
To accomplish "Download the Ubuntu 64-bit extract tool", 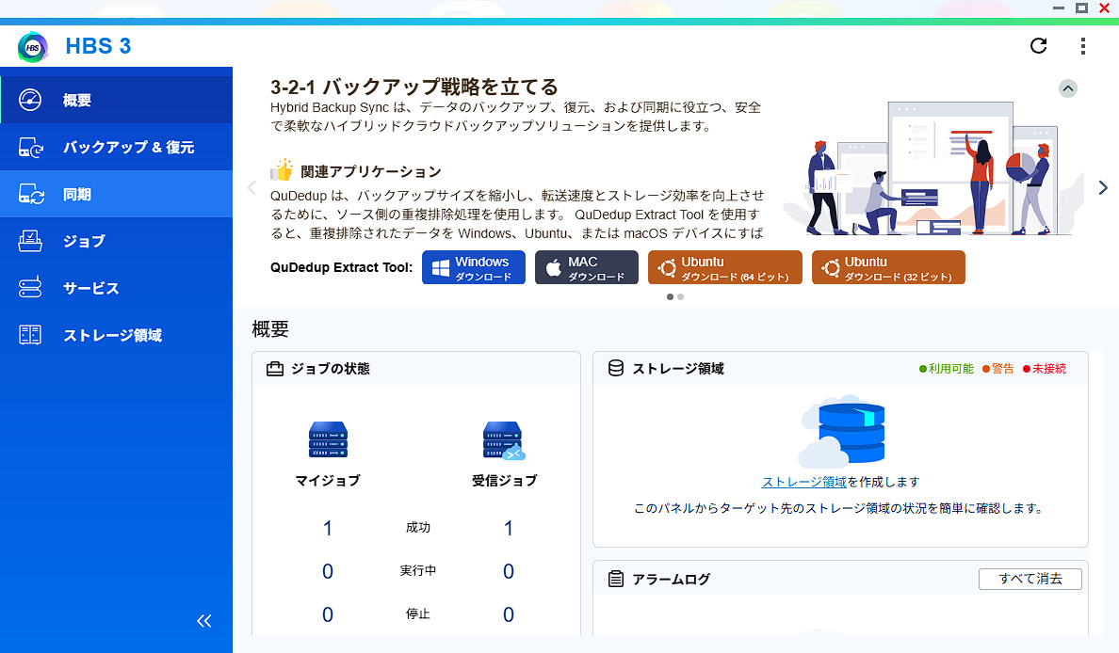I will point(725,267).
